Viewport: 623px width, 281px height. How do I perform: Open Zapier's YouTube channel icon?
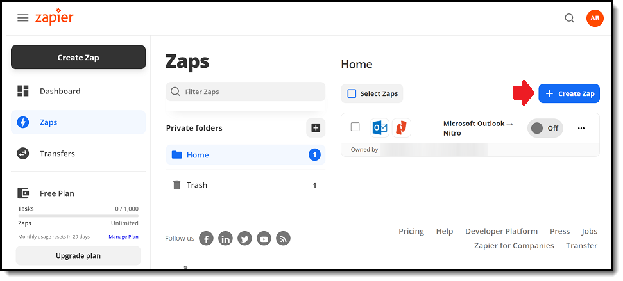click(x=264, y=239)
